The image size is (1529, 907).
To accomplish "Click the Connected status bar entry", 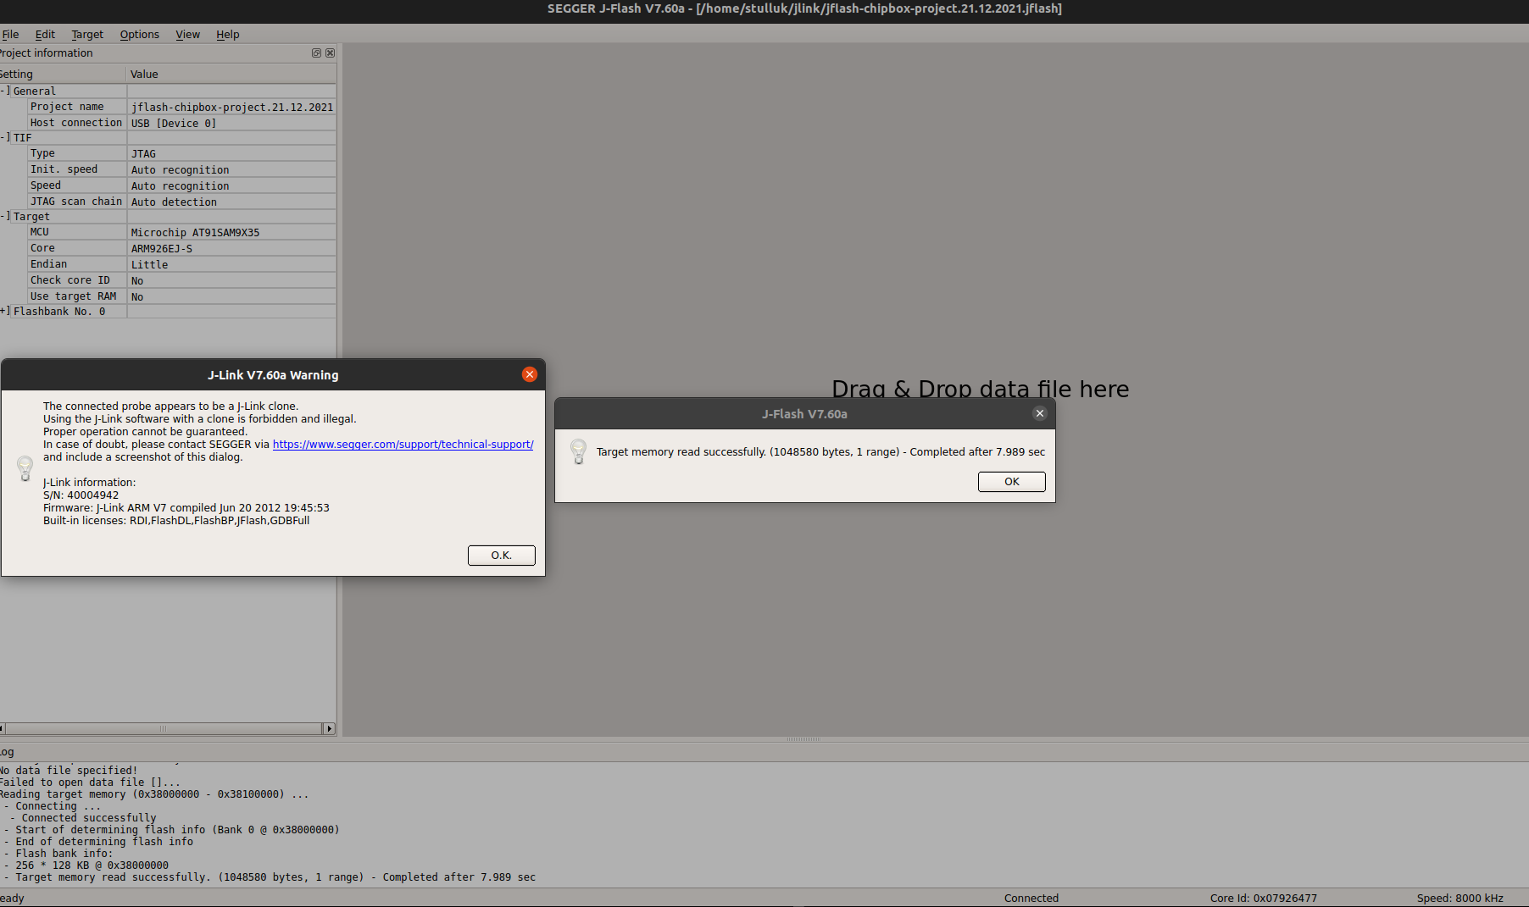I will (x=1031, y=899).
